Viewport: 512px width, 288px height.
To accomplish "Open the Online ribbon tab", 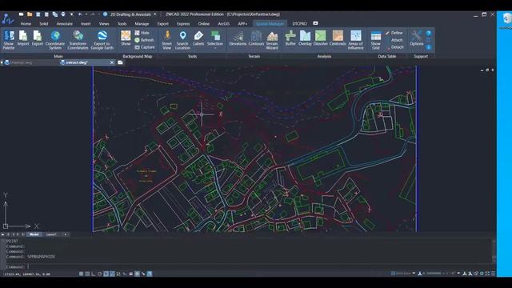I will (x=204, y=24).
